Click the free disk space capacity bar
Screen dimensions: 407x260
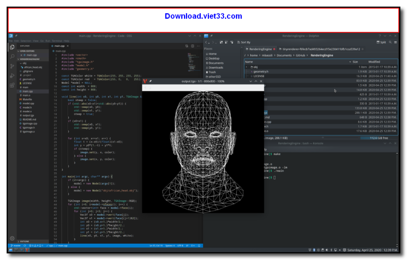click(380, 138)
